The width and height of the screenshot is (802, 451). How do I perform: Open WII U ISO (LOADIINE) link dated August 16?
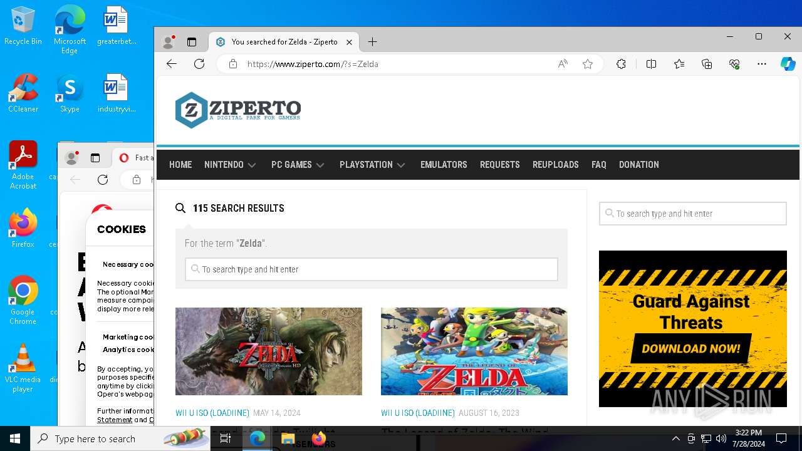tap(418, 413)
